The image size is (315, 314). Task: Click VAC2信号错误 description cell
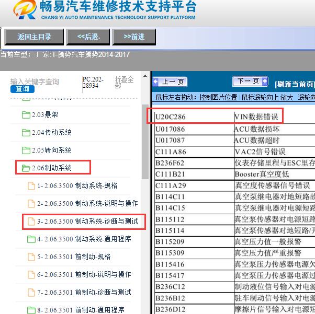(260, 152)
